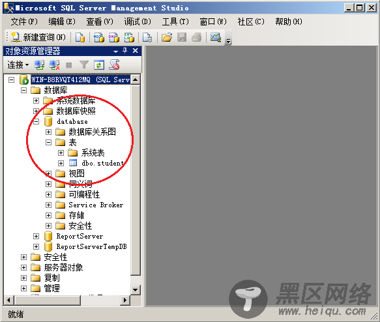380x322 pixels.
Task: Expand the 系统表 folder
Action: click(61, 153)
